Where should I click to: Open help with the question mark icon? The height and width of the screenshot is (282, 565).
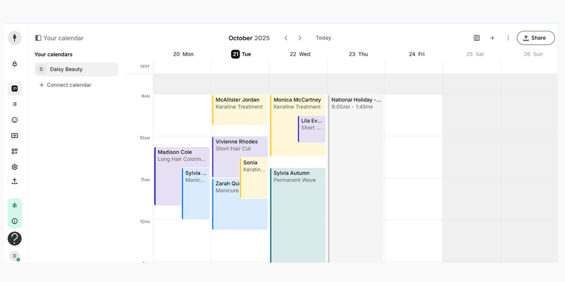point(15,239)
